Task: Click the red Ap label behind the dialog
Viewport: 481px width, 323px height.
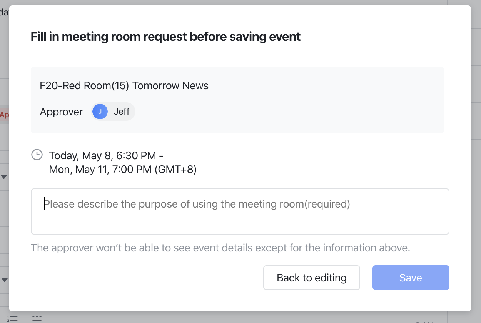Action: click(4, 115)
